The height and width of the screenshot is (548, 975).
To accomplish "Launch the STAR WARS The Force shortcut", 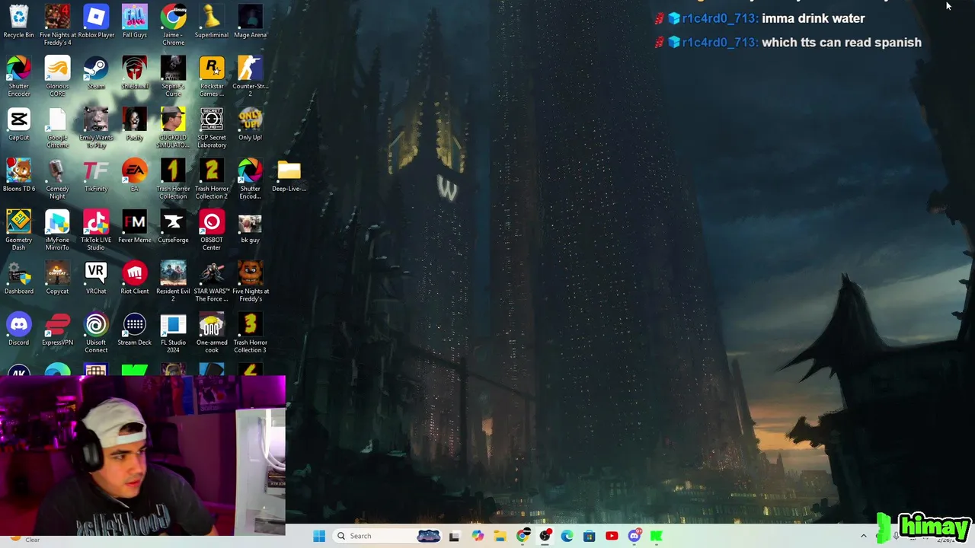I will [x=212, y=282].
